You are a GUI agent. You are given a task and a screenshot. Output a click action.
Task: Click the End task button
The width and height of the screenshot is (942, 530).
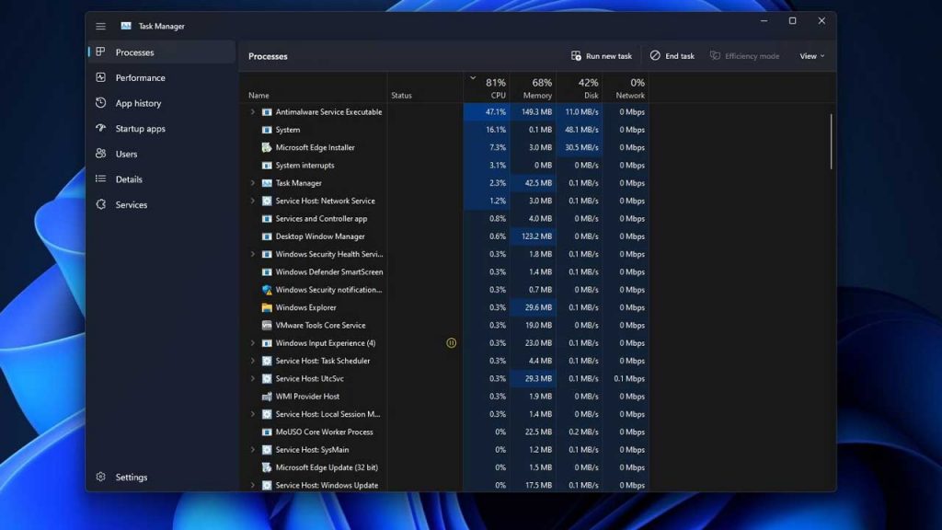pos(672,56)
